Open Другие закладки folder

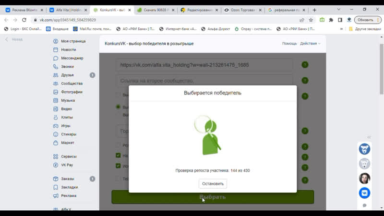pos(365,29)
